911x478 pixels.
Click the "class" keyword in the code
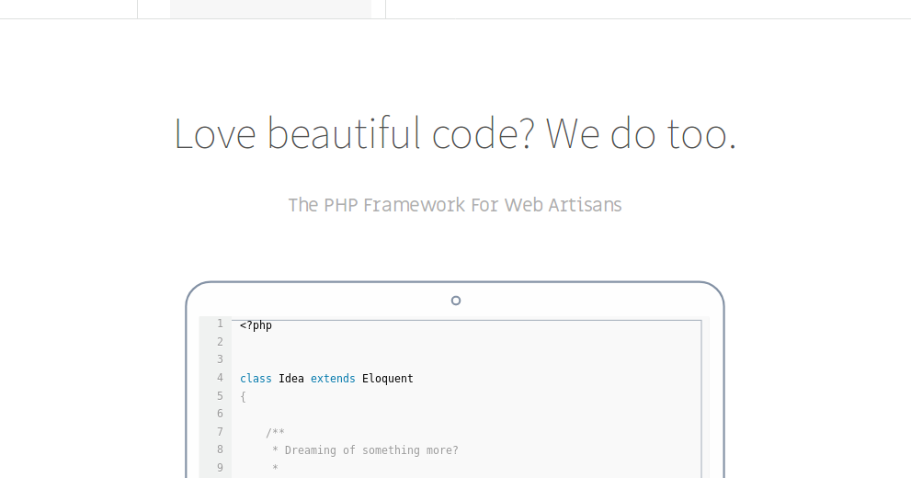tap(256, 379)
